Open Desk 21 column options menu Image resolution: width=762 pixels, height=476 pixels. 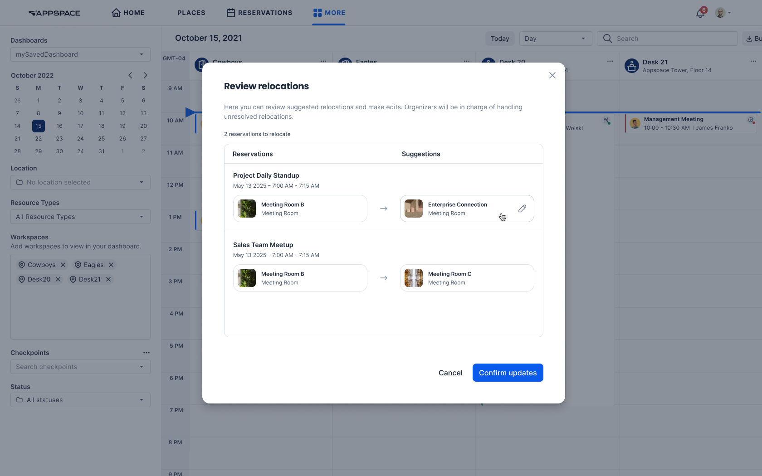pos(753,62)
